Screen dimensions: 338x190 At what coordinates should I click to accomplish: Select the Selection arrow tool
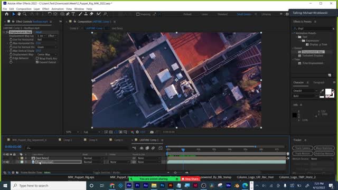(x=14, y=14)
